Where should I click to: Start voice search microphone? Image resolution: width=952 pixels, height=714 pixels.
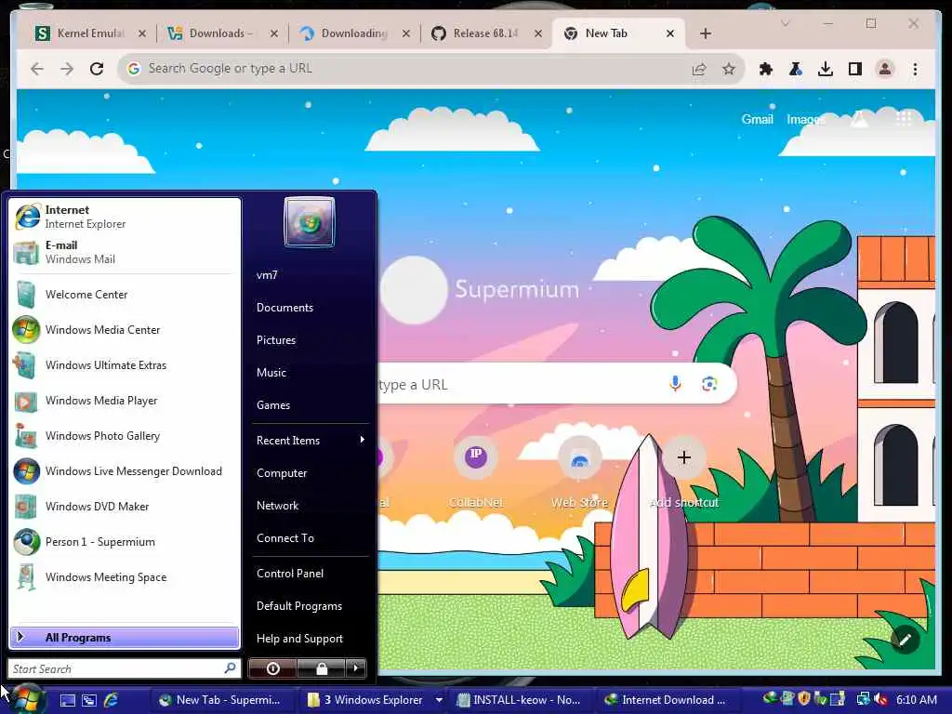point(675,383)
